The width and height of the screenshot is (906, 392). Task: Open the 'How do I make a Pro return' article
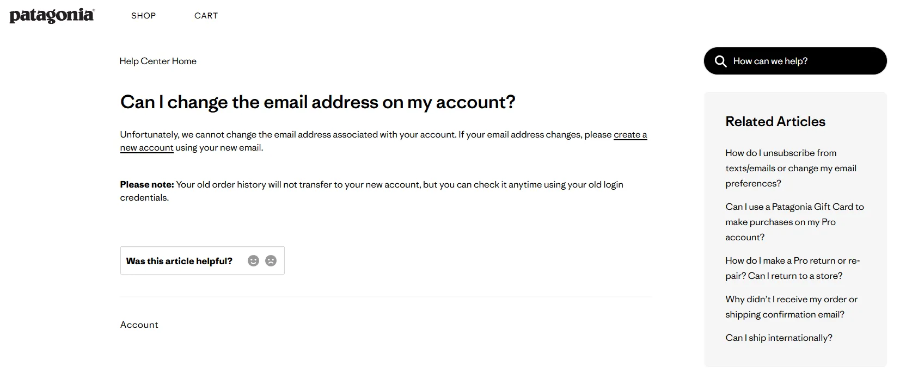792,268
